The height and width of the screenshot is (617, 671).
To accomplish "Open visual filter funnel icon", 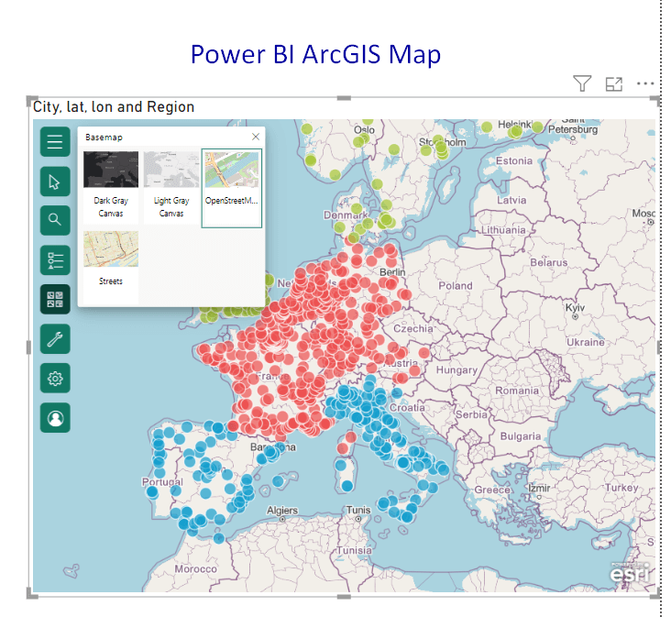I will tap(582, 83).
